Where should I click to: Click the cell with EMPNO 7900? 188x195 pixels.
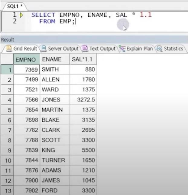tap(27, 180)
